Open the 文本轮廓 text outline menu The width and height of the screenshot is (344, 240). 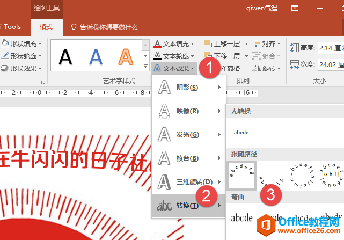click(173, 56)
